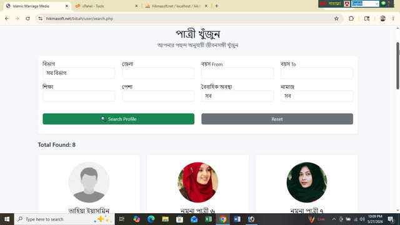Viewport: 400px width, 225px height.
Task: Click the red-white logo in keyboard bar
Action: (x=347, y=4)
